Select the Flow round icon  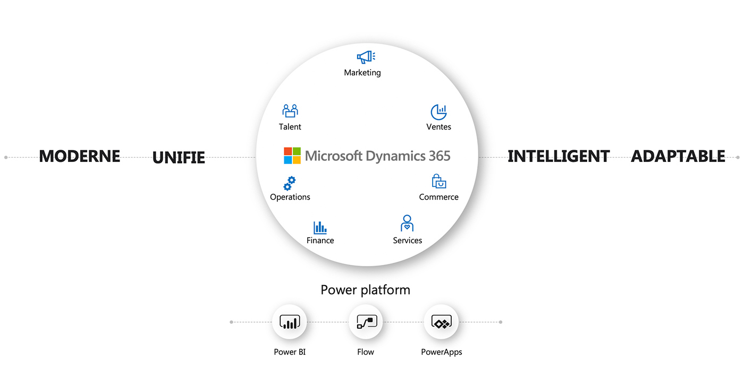[366, 322]
